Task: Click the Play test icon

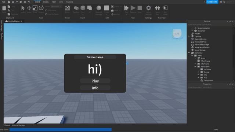Action: pyautogui.click(x=126, y=8)
